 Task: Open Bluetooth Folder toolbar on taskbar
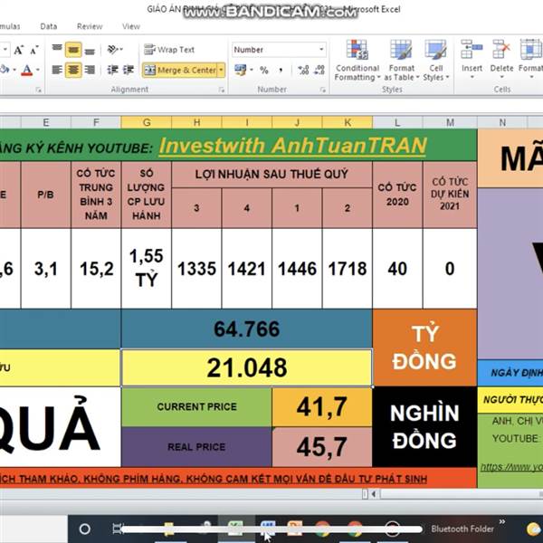(462, 529)
